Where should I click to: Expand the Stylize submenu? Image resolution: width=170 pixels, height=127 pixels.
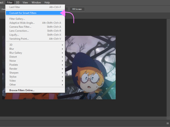tap(35, 77)
